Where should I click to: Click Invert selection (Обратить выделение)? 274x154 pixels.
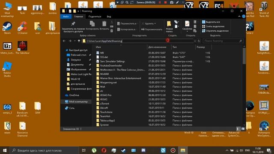[x=215, y=31]
